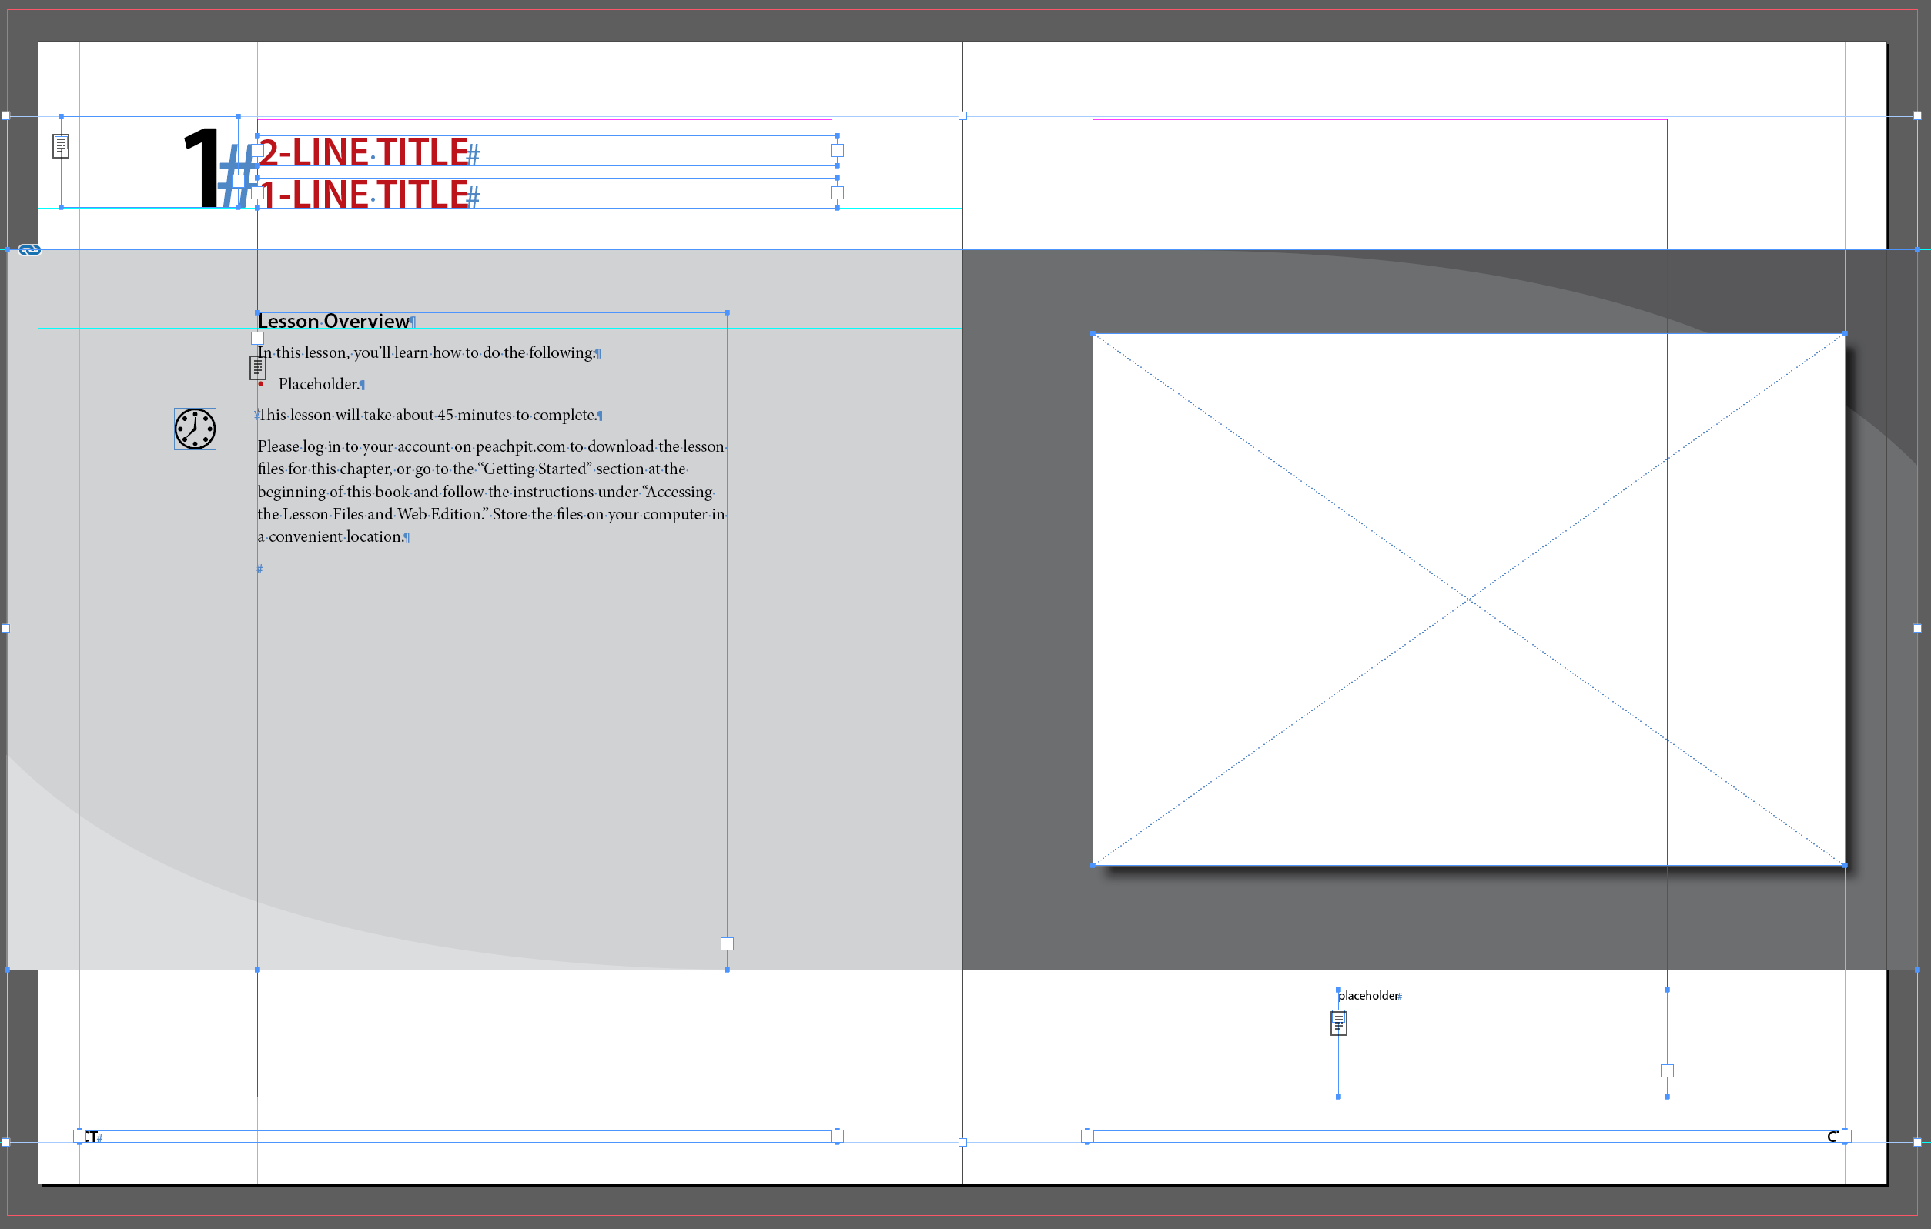Click the line starting 'In this lesson, you'll learn'
The image size is (1931, 1229).
point(427,352)
